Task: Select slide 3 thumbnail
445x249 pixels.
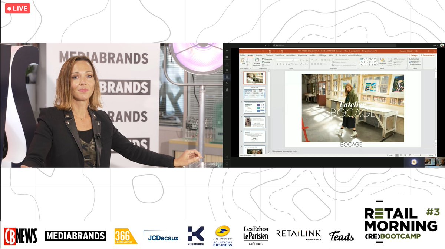Action: (x=254, y=107)
